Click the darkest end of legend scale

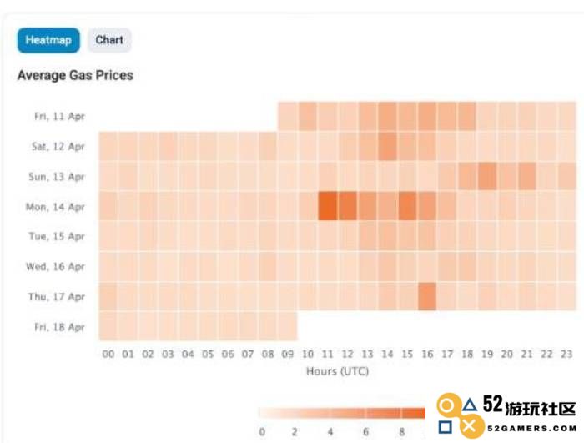click(x=414, y=413)
